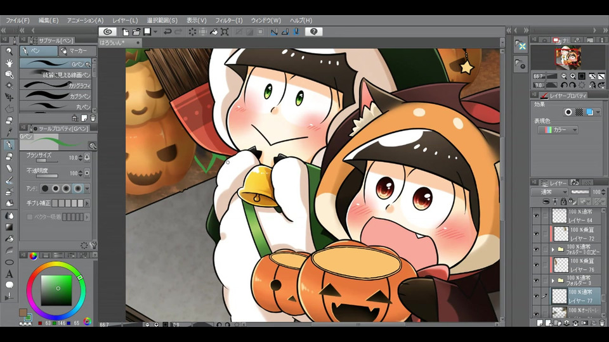This screenshot has width=609, height=342.
Task: Select the カリグラフィ pen
Action: [55, 85]
